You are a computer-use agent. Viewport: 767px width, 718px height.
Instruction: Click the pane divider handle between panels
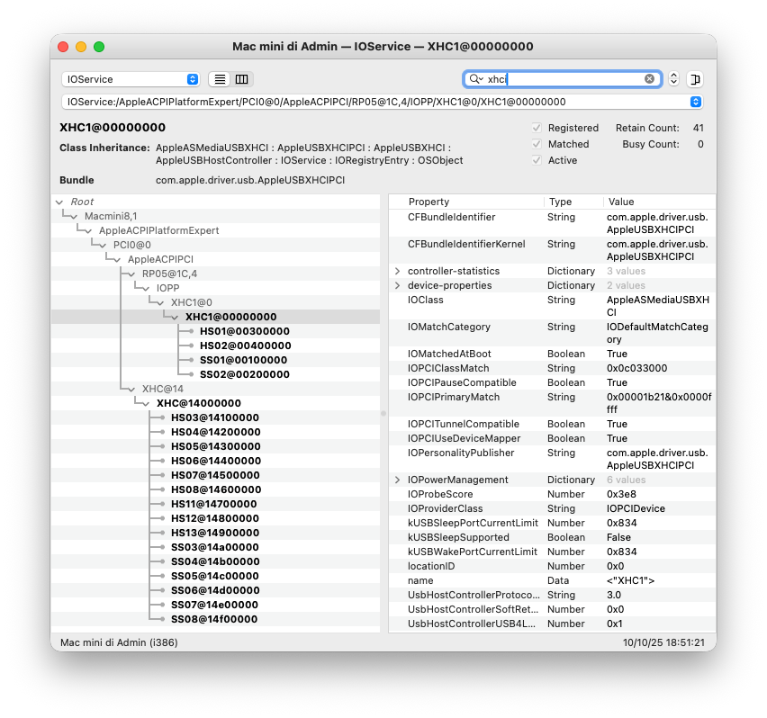(x=383, y=414)
